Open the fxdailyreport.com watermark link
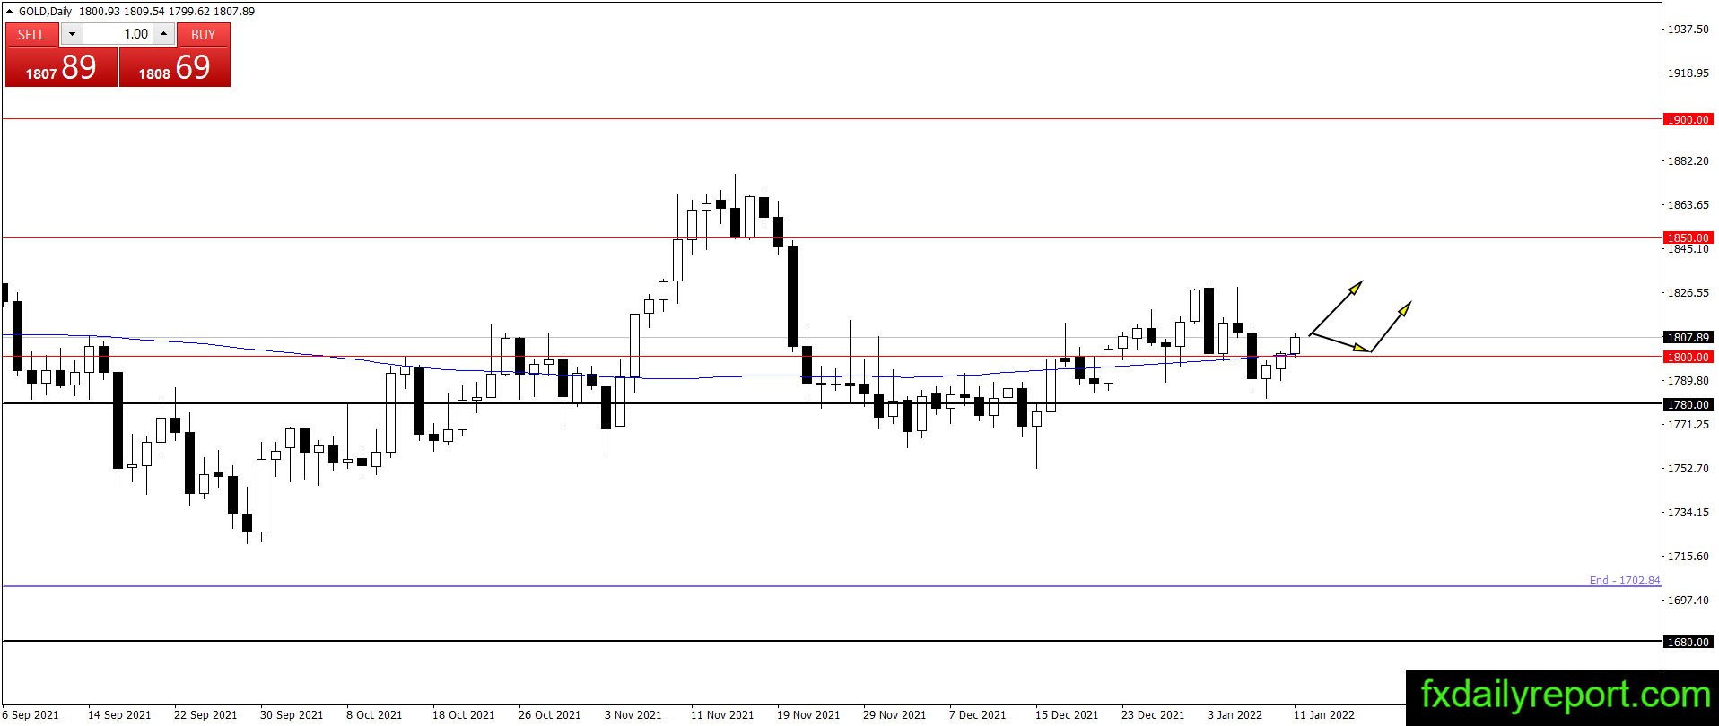 click(x=1566, y=696)
